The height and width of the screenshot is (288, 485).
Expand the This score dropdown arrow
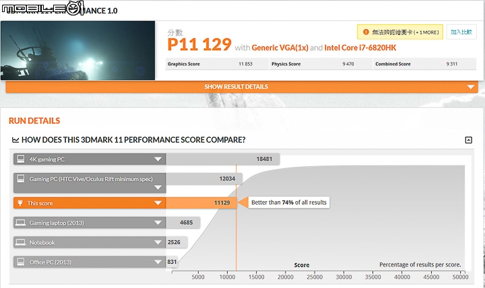[158, 203]
